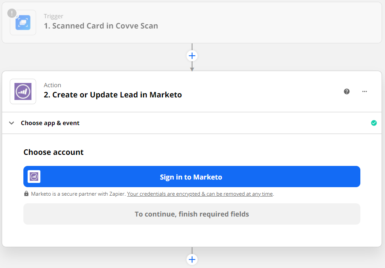
Task: Click the Create or Update Lead in Marketo title
Action: [113, 95]
